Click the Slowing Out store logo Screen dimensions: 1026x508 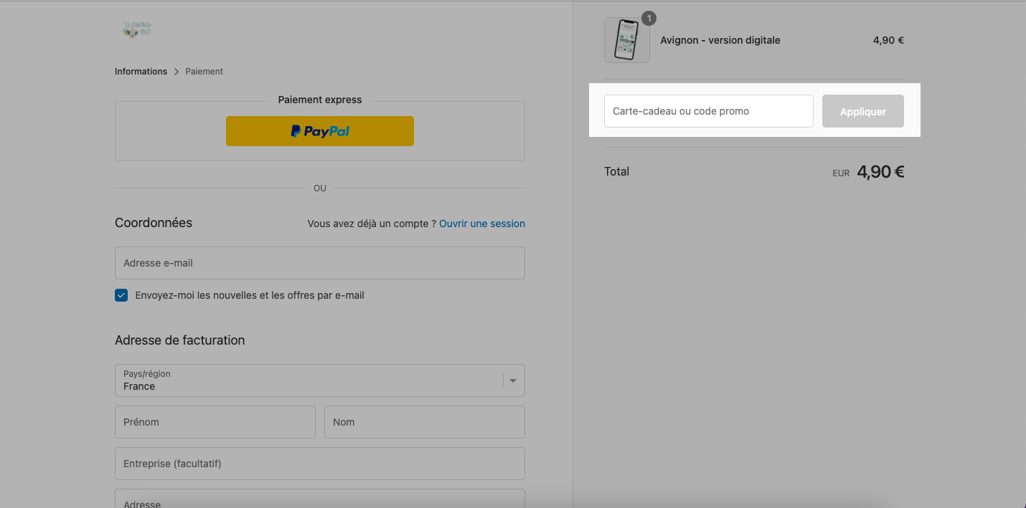pyautogui.click(x=137, y=29)
